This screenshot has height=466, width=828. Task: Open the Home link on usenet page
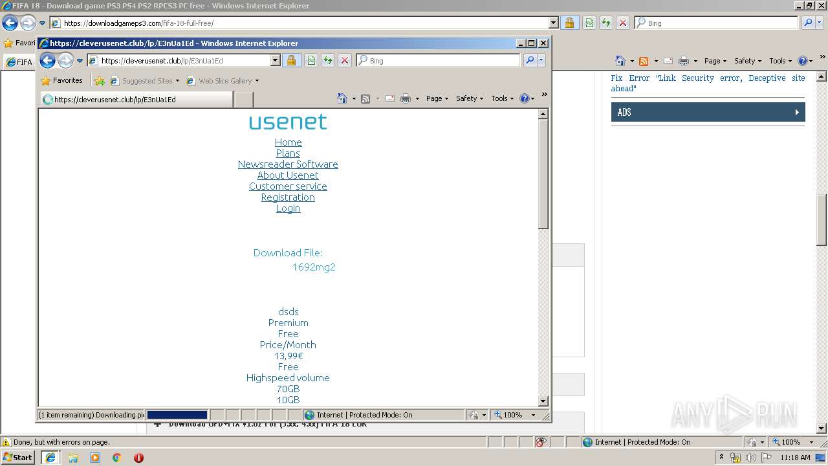point(288,142)
